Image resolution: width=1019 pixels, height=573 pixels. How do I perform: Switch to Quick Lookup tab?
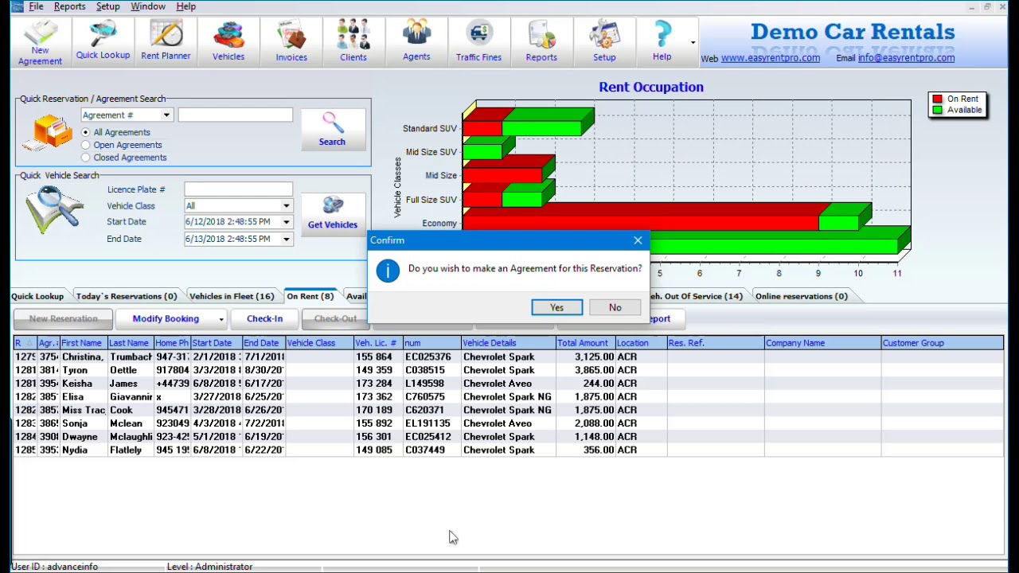point(37,296)
